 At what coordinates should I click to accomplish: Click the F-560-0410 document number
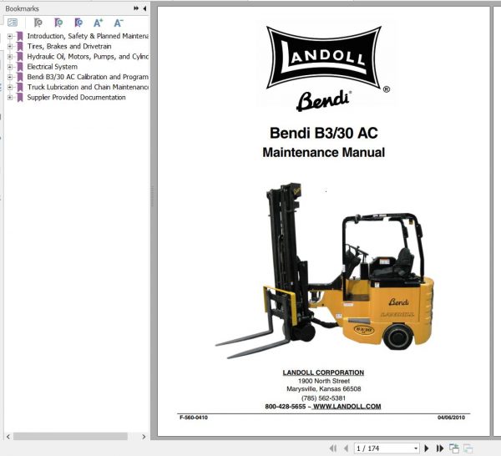[194, 418]
